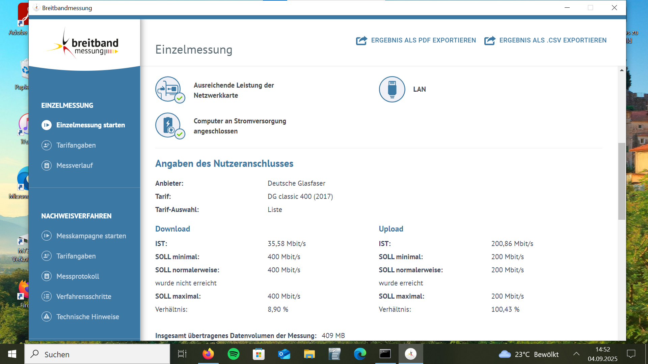
Task: Click the Suchen search box
Action: [x=98, y=354]
